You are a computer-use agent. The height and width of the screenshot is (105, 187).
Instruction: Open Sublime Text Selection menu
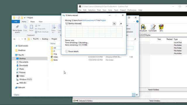click(92, 10)
